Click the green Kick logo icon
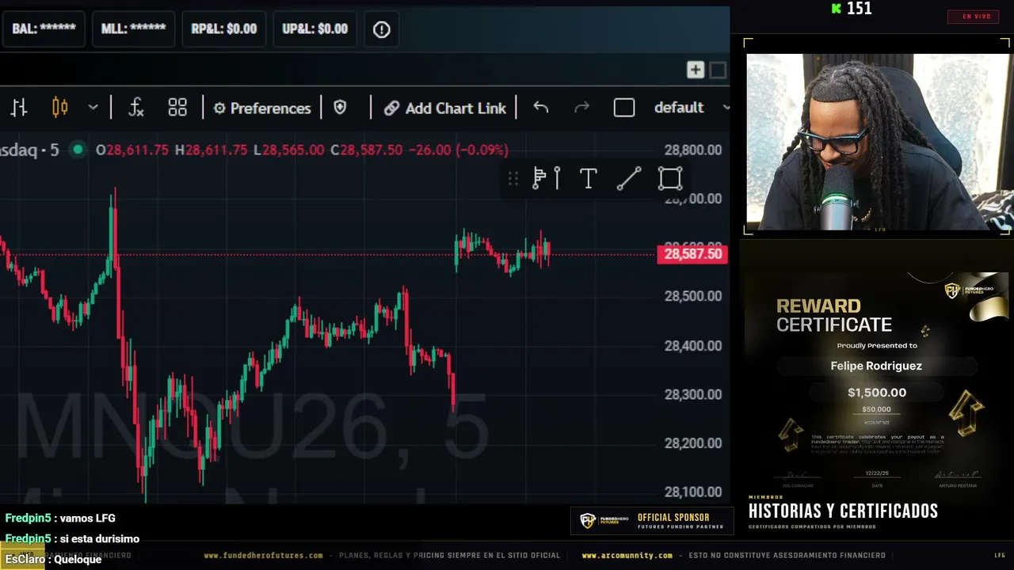The width and height of the screenshot is (1014, 570). (836, 9)
